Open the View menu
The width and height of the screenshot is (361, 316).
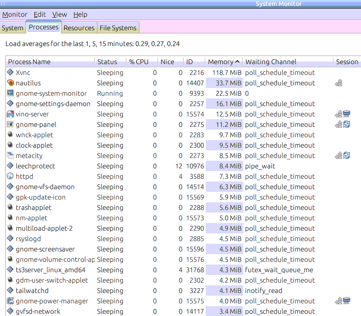click(x=60, y=14)
